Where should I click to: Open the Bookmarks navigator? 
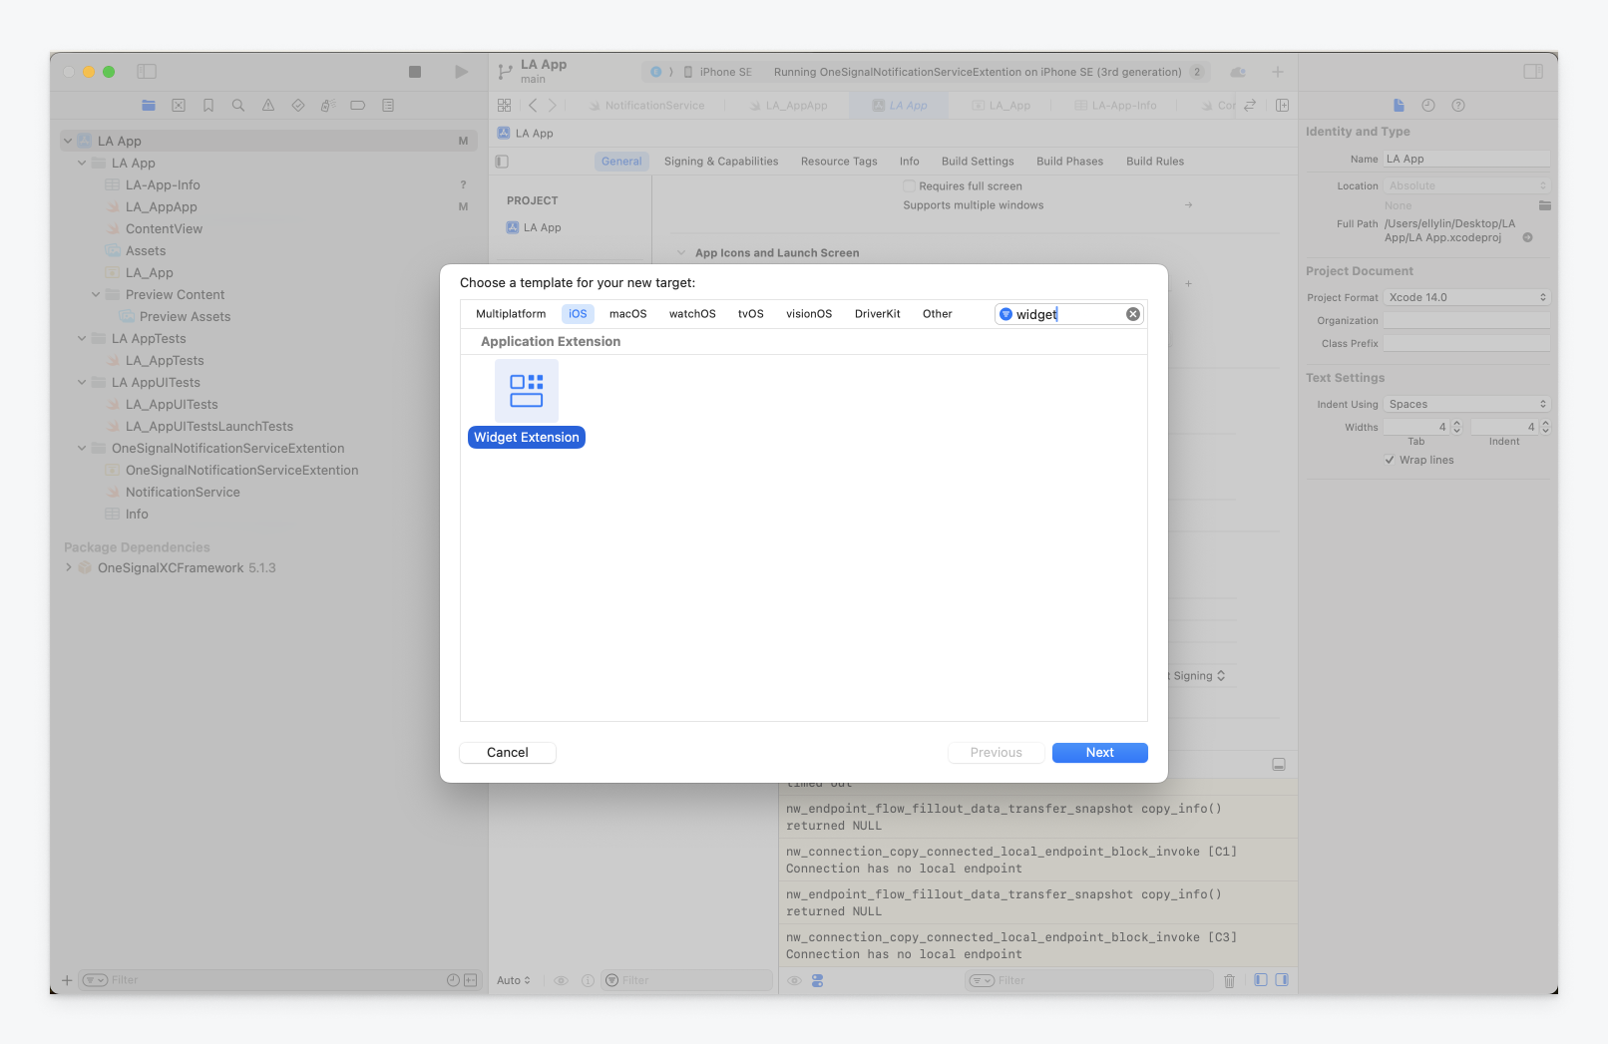point(208,105)
